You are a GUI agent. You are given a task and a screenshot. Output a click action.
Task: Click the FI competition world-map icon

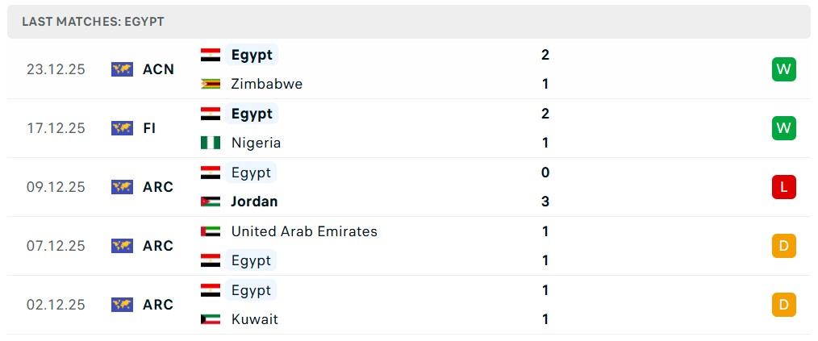point(122,128)
